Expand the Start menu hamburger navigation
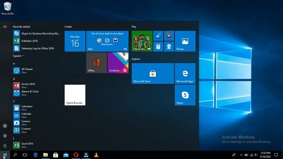This screenshot has height=159, width=283. tap(5, 26)
